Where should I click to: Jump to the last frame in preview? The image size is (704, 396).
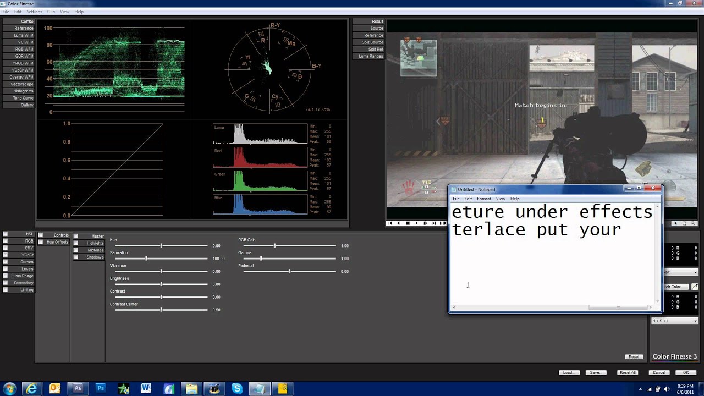click(x=434, y=223)
